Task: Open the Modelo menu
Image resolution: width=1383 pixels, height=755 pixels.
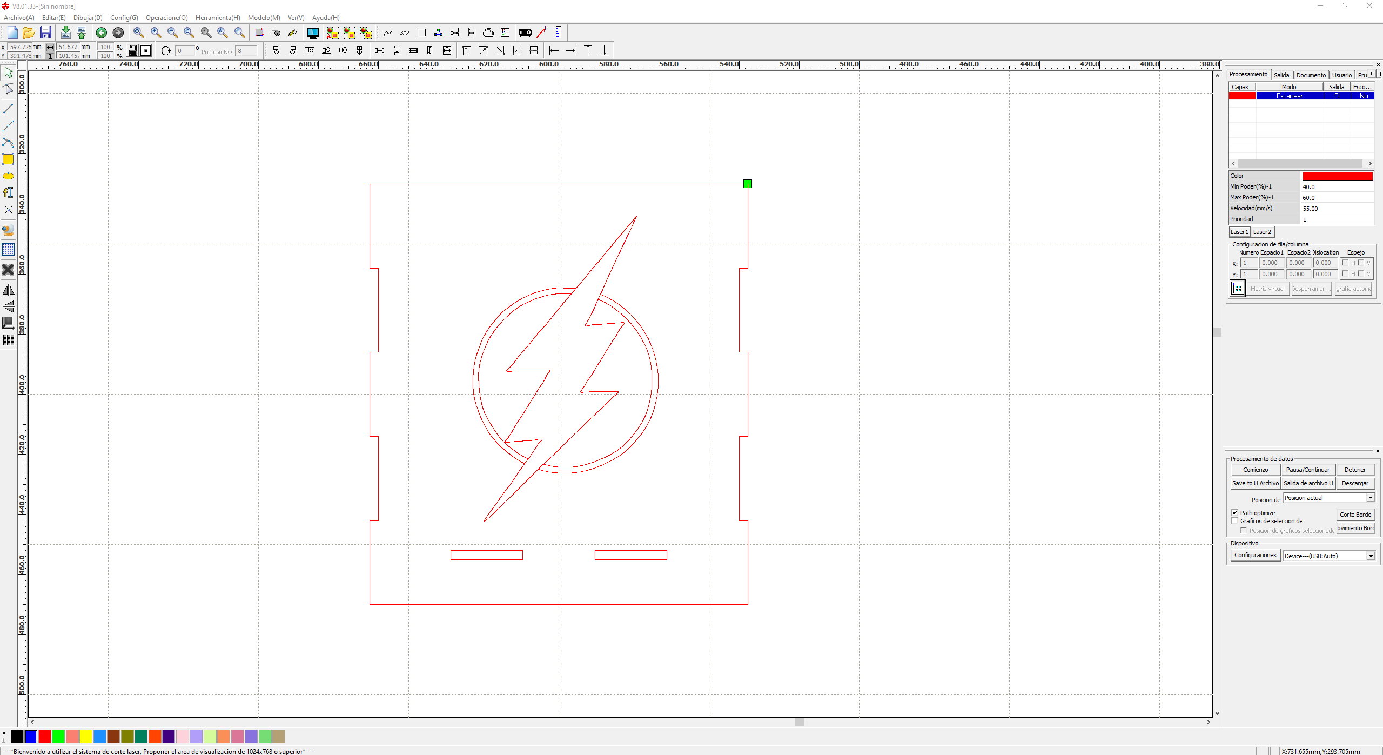Action: click(x=264, y=18)
